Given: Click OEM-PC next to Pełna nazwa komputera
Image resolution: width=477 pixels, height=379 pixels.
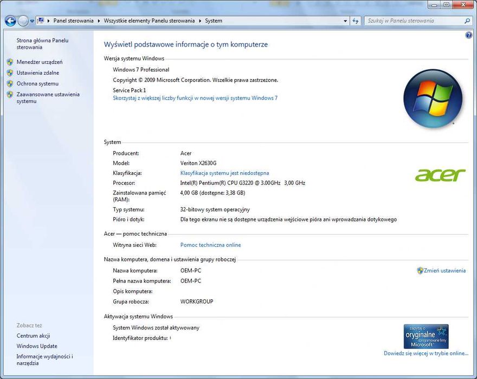Looking at the screenshot, I should pos(191,281).
